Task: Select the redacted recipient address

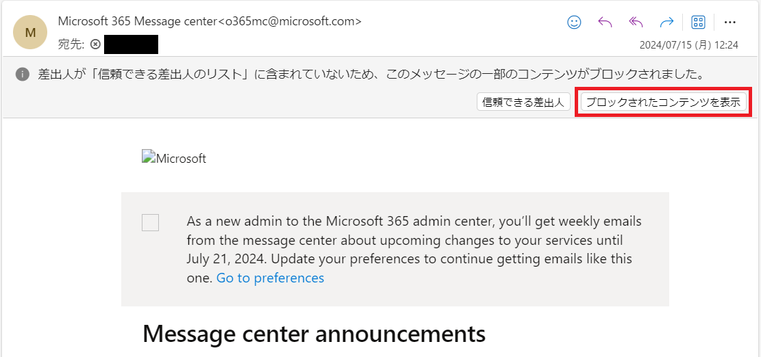Action: [132, 44]
